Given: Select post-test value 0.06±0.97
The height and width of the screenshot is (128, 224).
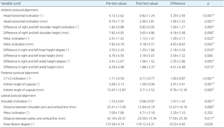Looking at the screenshot, I should point(147,101).
